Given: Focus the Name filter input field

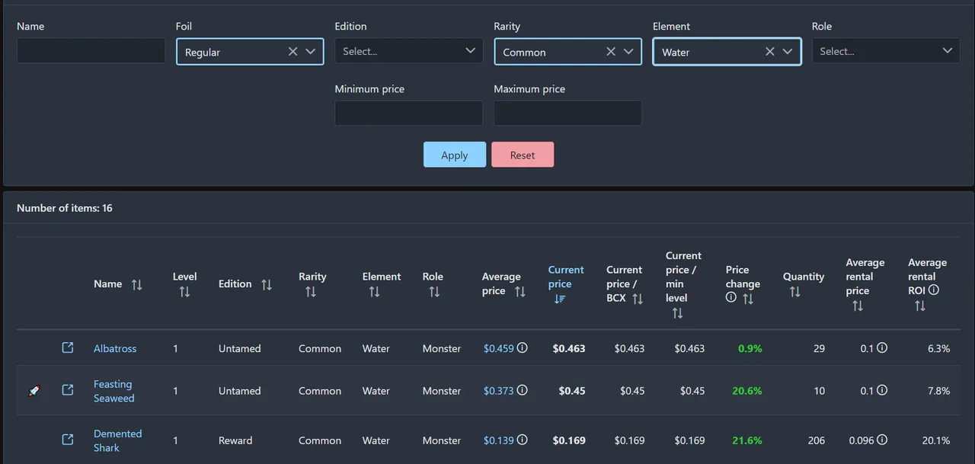Looking at the screenshot, I should coord(91,51).
